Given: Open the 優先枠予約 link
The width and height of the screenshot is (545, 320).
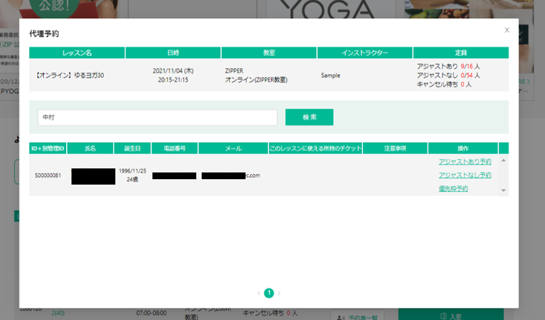Looking at the screenshot, I should point(453,189).
